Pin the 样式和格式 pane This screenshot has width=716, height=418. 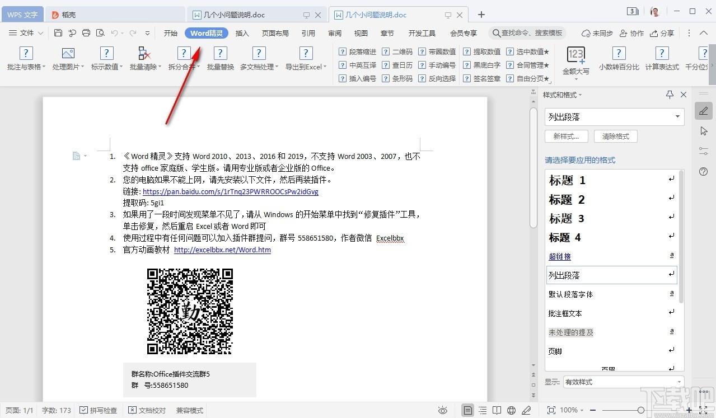[x=670, y=95]
